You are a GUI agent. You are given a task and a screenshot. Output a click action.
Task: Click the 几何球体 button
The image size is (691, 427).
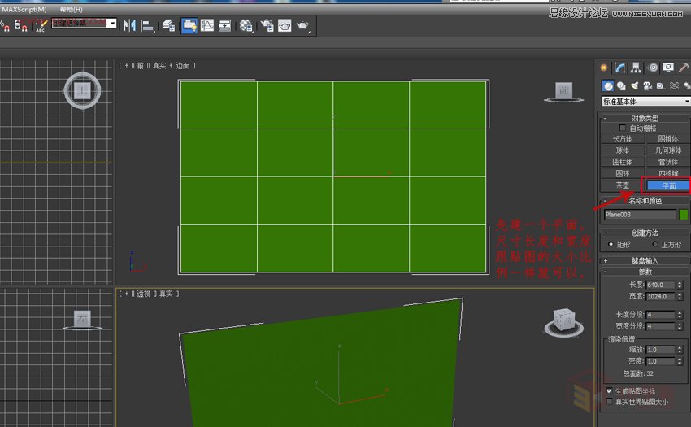667,150
